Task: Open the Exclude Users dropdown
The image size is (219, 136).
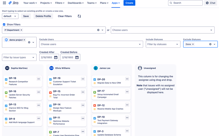Action: point(91,44)
